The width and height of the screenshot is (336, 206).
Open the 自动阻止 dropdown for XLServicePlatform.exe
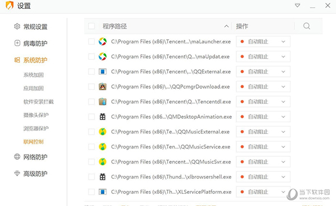(263, 192)
